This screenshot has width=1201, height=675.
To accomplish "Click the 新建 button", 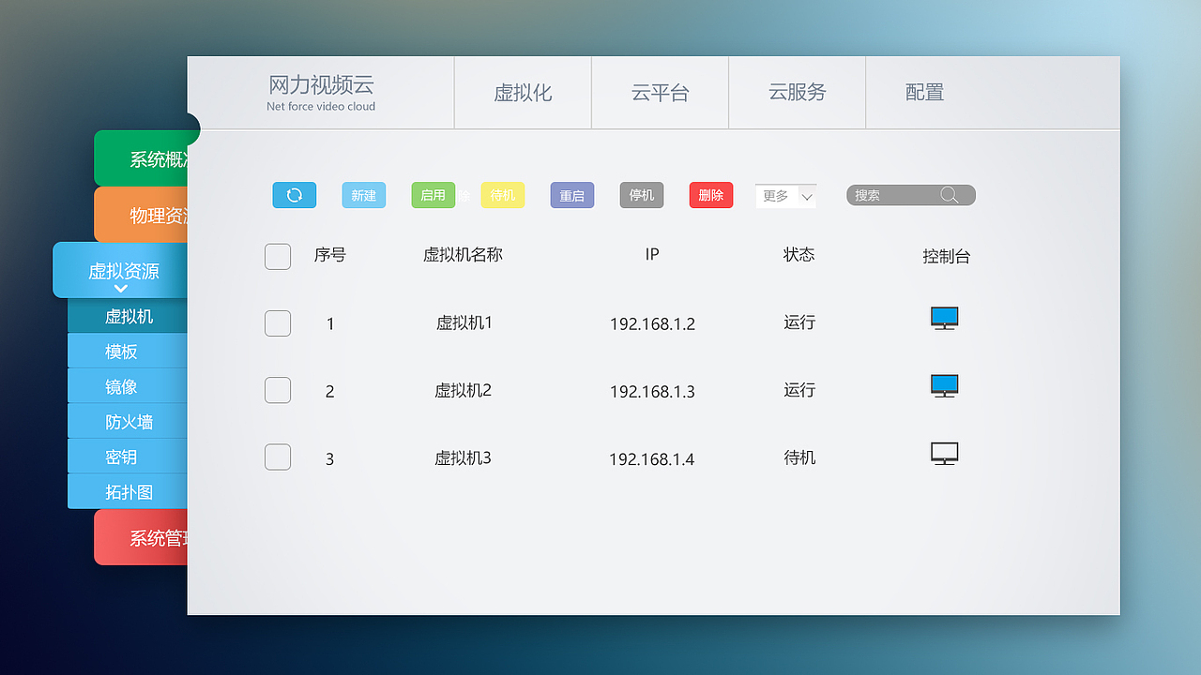I will (363, 195).
